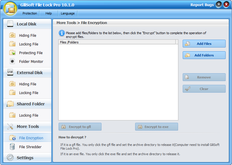Click Encrypt to exe button label
The width and height of the screenshot is (232, 165).
(x=156, y=127)
